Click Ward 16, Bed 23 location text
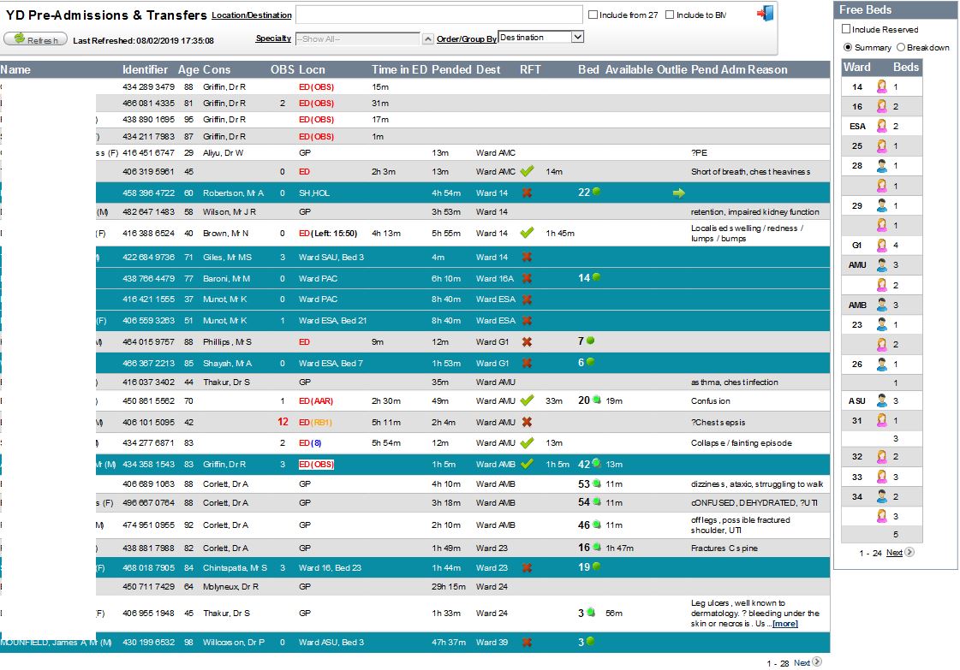The height and width of the screenshot is (670, 960). [330, 568]
